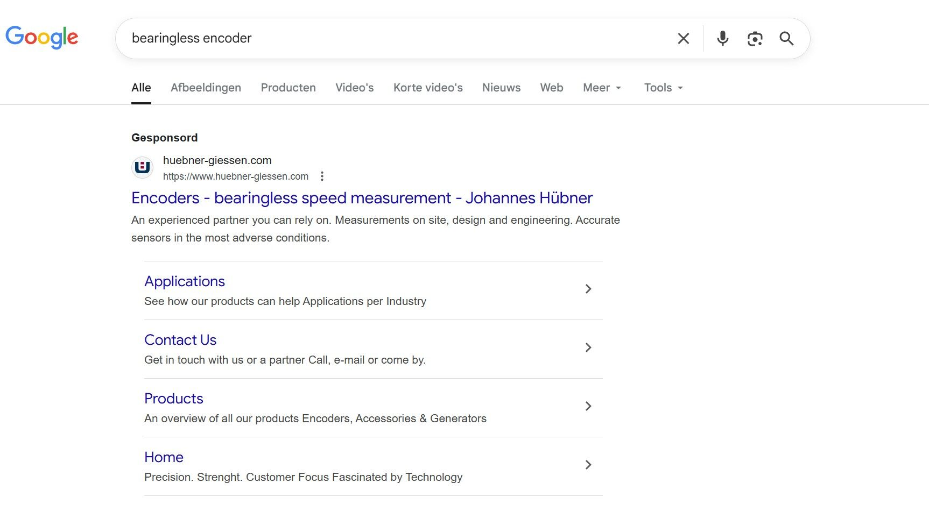This screenshot has width=929, height=518.
Task: Click the chevron beside Home sitelink
Action: (x=588, y=465)
